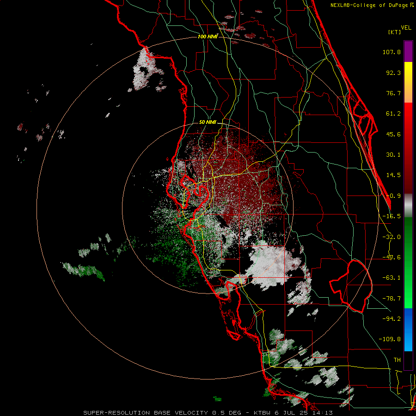Select the -16.5 velocity scale value
Image resolution: width=416 pixels, height=416 pixels.
(392, 216)
